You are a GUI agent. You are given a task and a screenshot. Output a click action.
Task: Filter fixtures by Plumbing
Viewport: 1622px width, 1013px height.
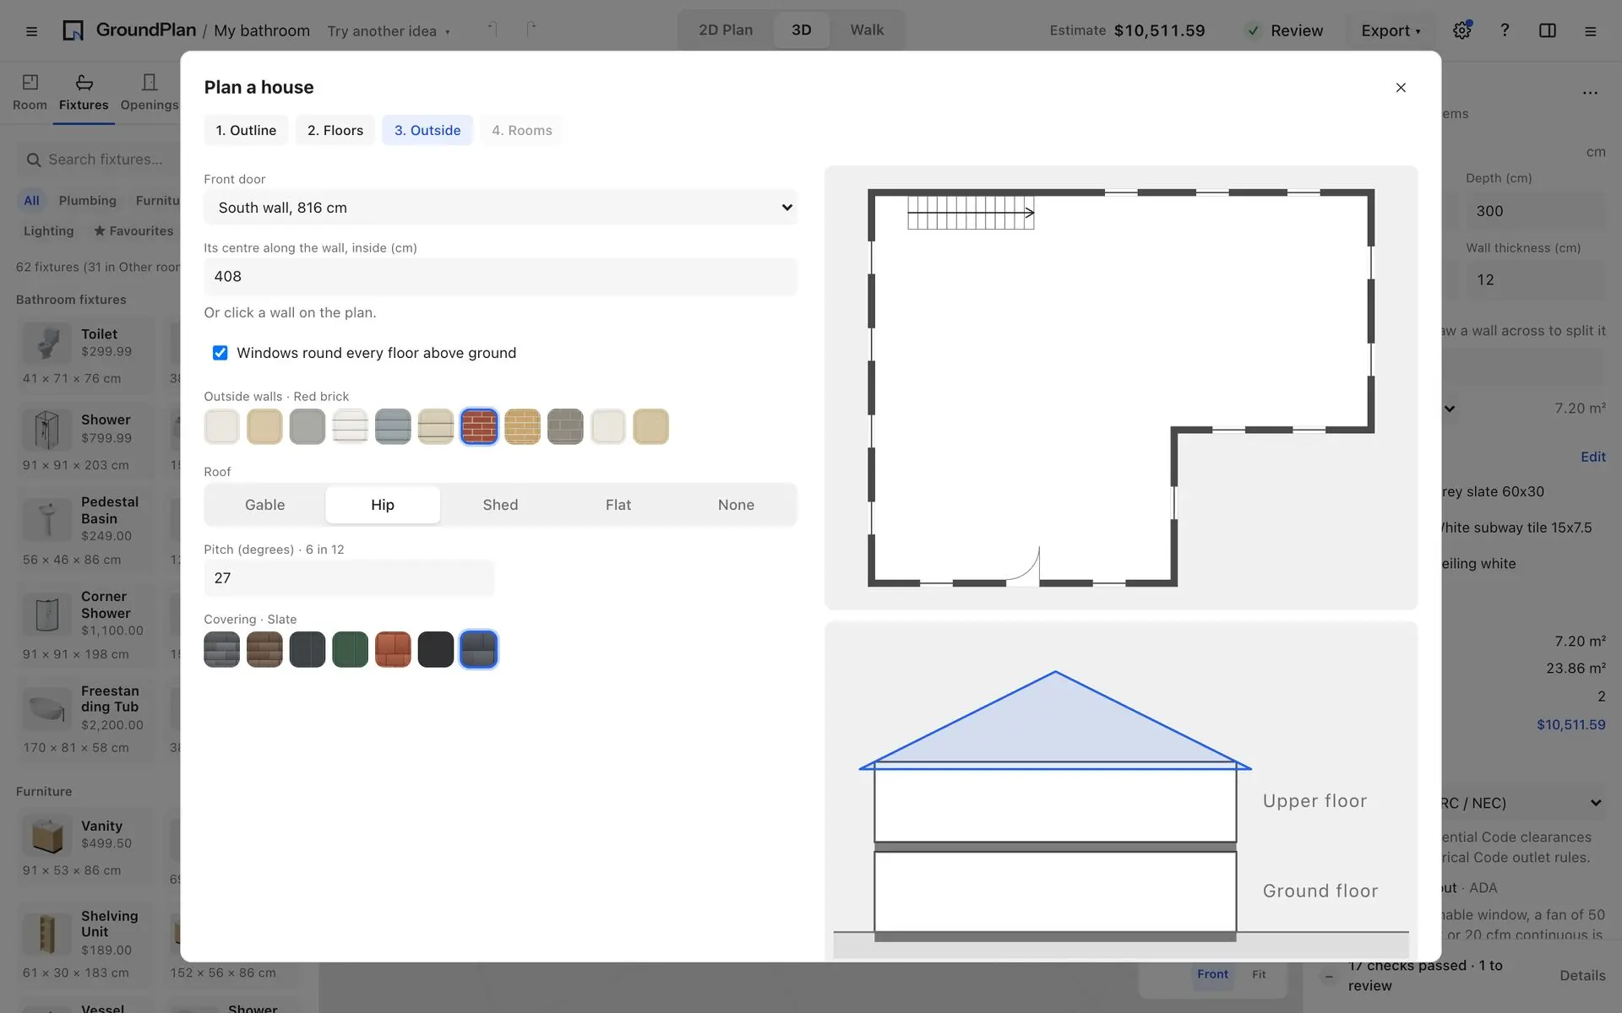click(x=88, y=201)
